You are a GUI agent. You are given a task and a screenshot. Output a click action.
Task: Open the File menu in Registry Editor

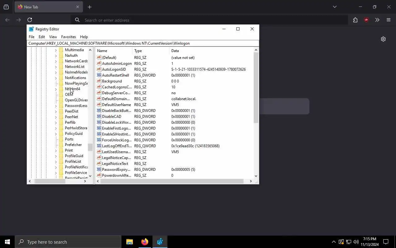tap(32, 37)
